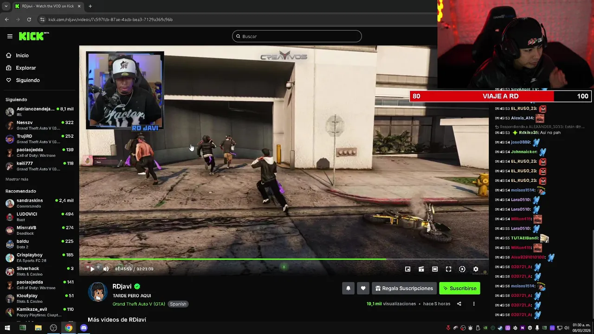The image size is (594, 334).
Task: Open Kloufplay recommended channel
Action: 39,298
